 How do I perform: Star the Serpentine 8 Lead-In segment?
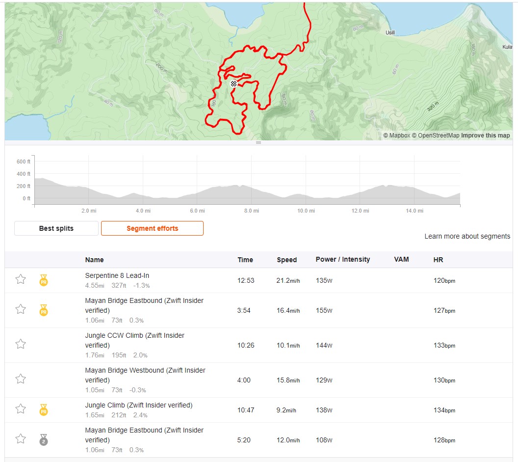tap(21, 279)
